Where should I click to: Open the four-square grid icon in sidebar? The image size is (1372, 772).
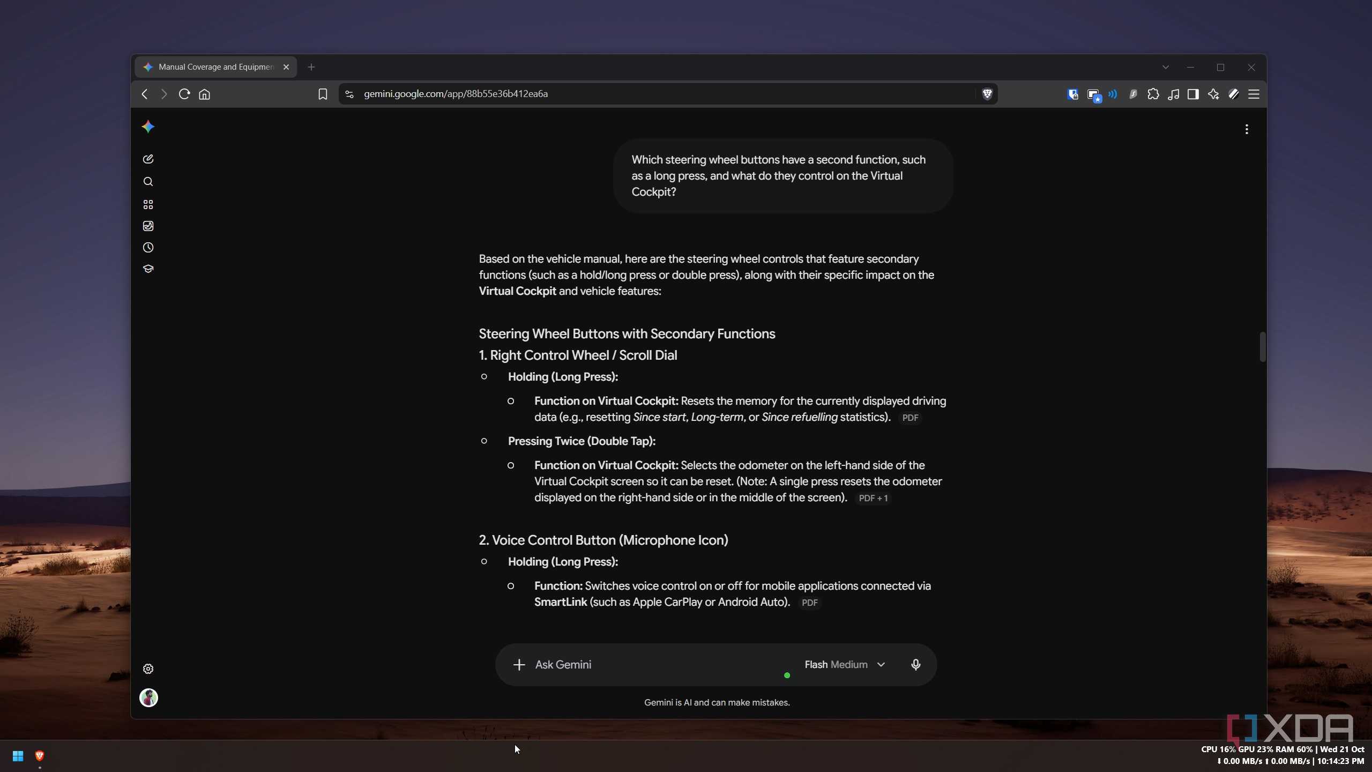tap(148, 204)
